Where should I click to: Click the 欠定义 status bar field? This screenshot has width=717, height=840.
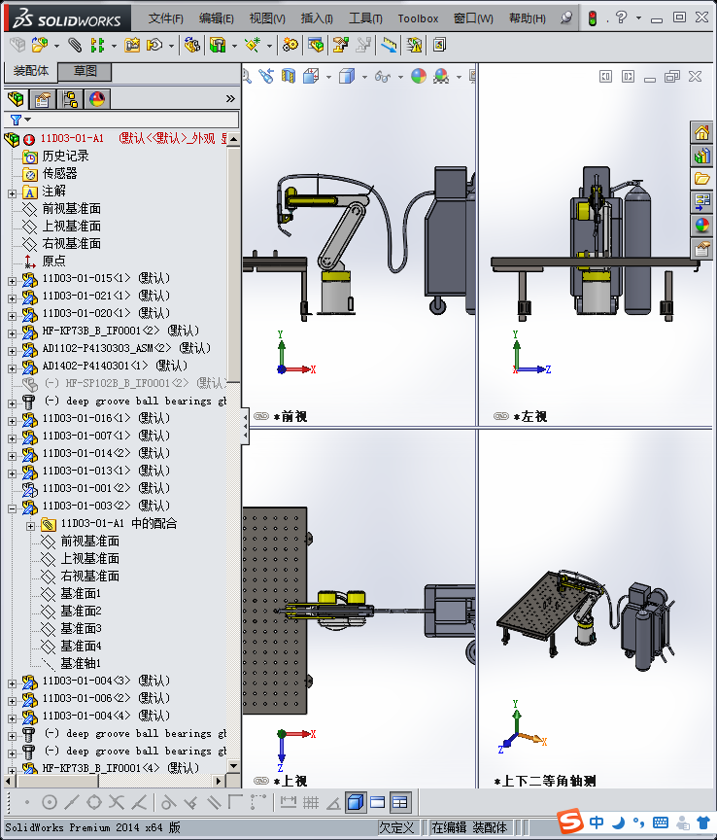coord(396,827)
